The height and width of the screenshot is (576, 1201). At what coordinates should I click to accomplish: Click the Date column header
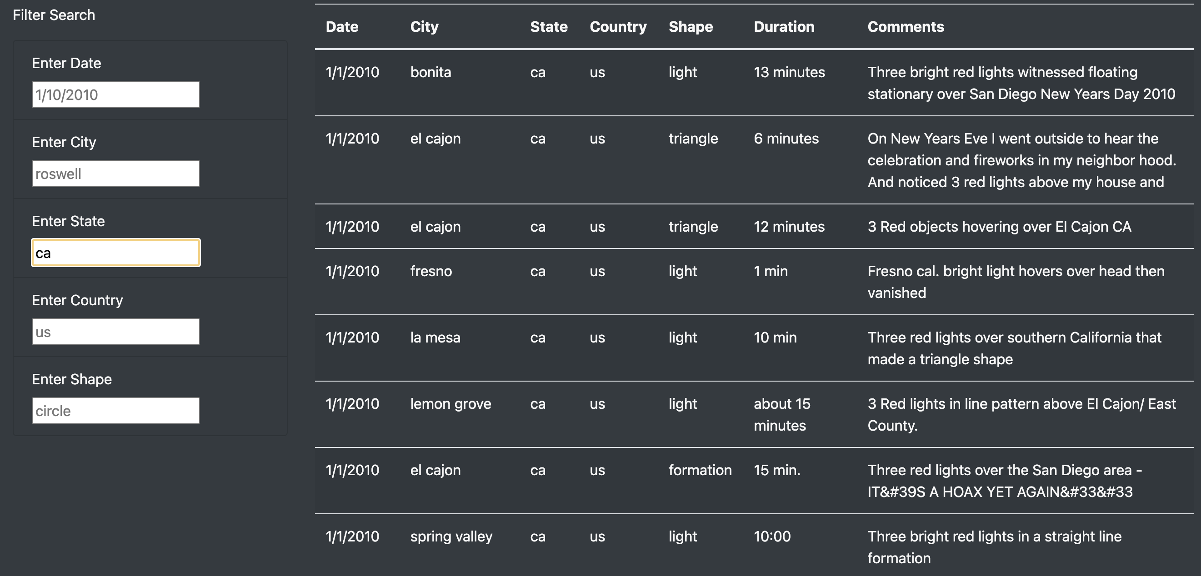pyautogui.click(x=342, y=26)
